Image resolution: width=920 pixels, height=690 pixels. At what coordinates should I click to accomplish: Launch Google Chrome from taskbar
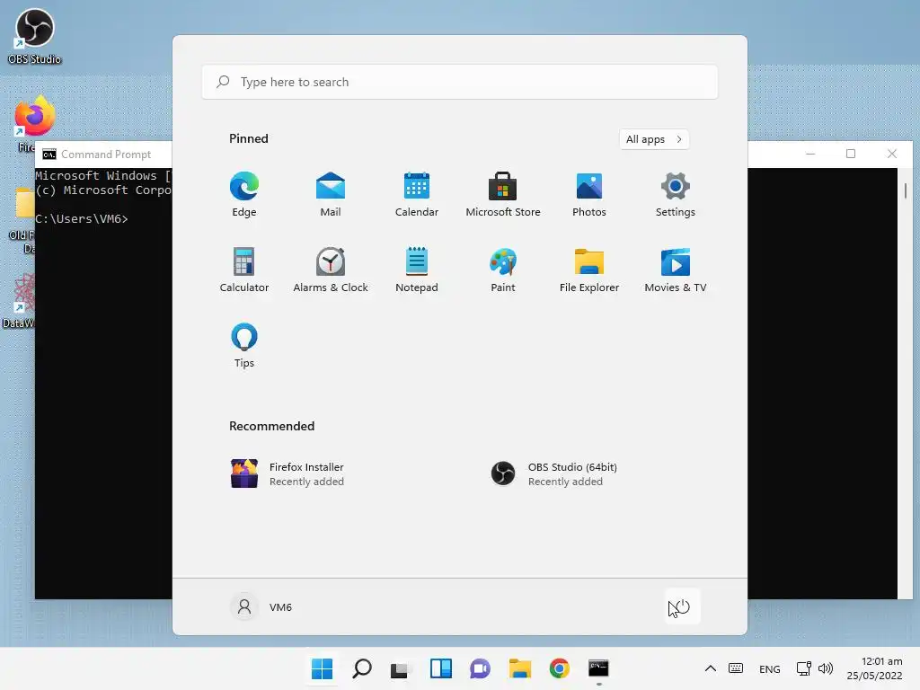559,668
